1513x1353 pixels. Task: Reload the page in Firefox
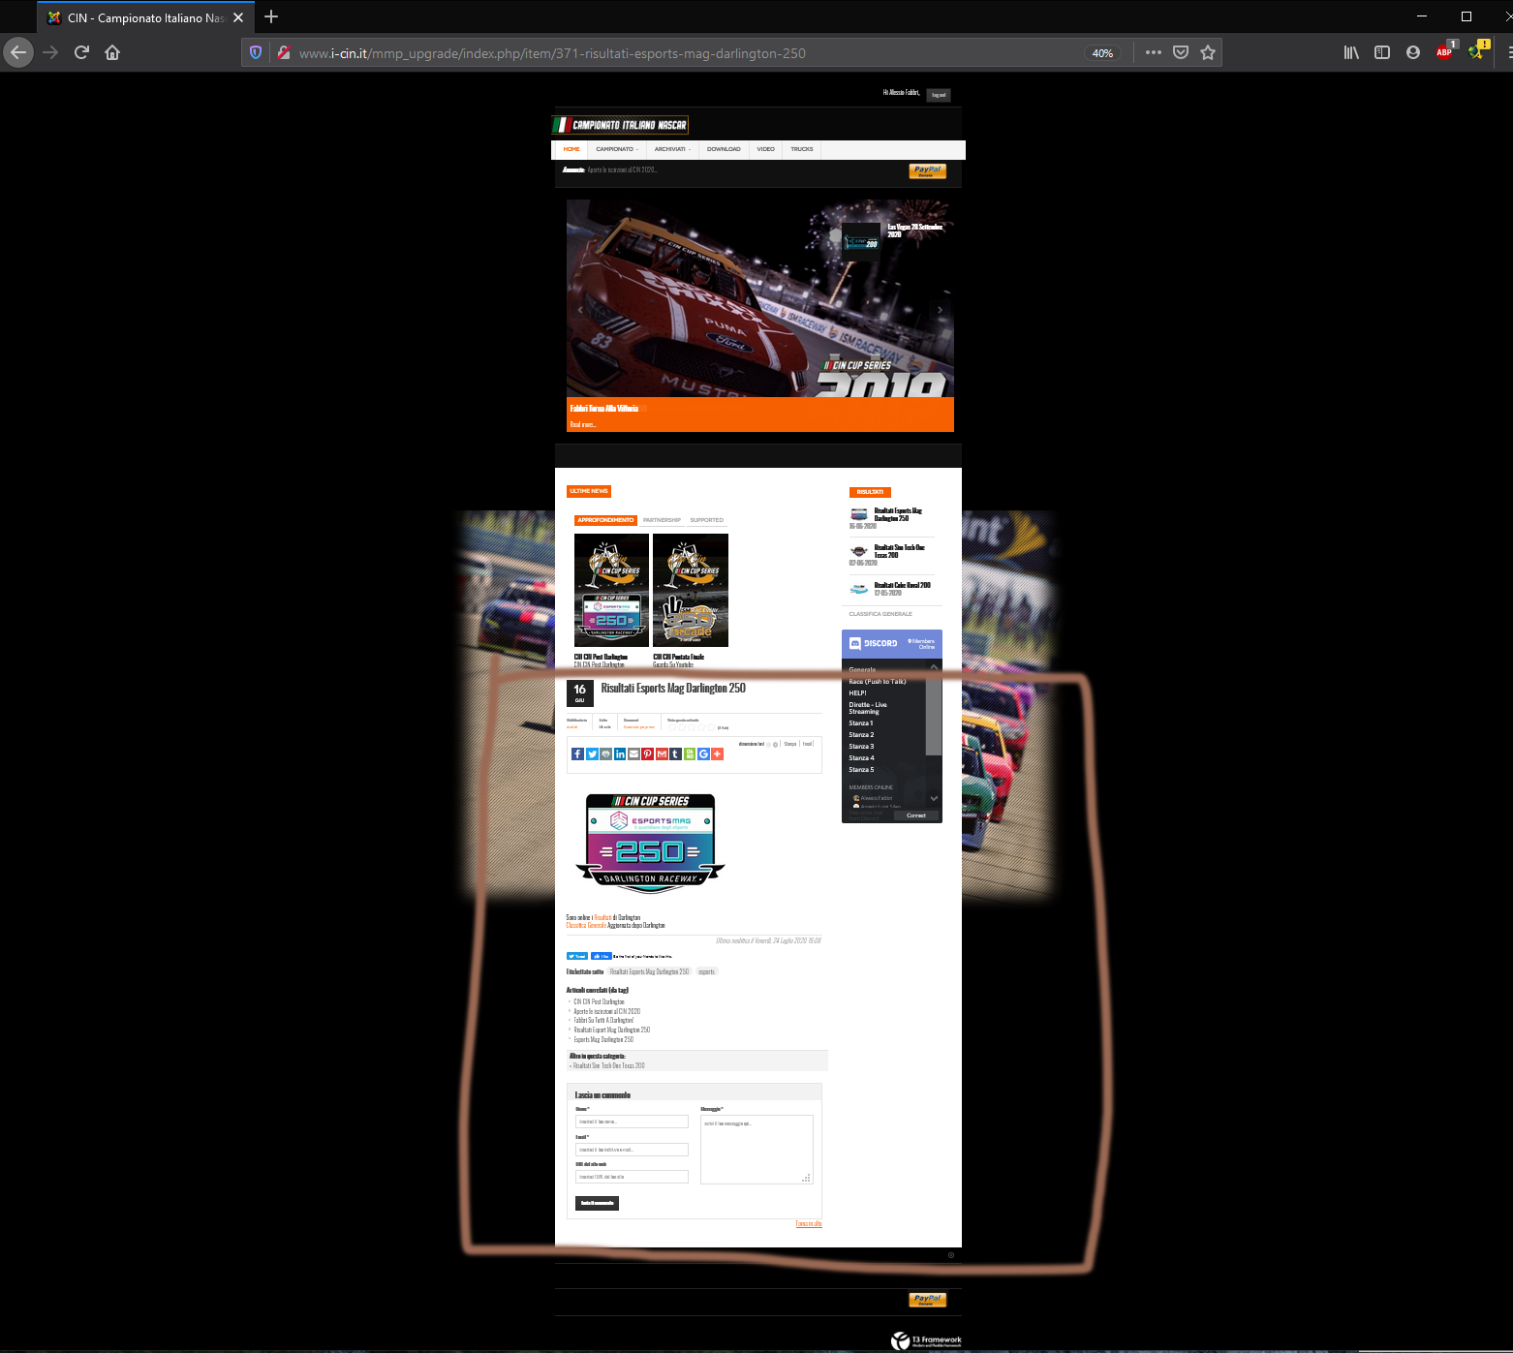(x=81, y=52)
